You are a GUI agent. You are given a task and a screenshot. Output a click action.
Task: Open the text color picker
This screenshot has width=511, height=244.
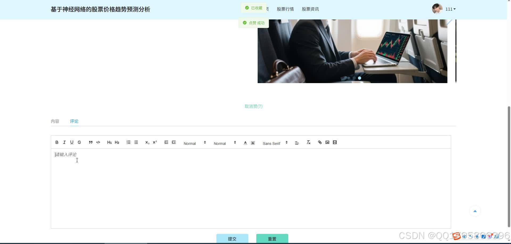pos(245,143)
